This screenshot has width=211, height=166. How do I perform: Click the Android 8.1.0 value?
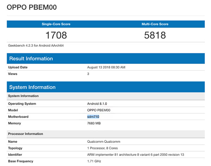[97, 104]
